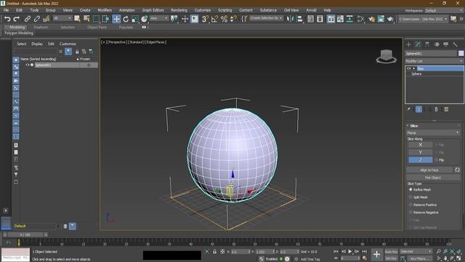Click the Render Production teapot icon
This screenshot has height=262, width=465.
pyautogui.click(x=390, y=19)
